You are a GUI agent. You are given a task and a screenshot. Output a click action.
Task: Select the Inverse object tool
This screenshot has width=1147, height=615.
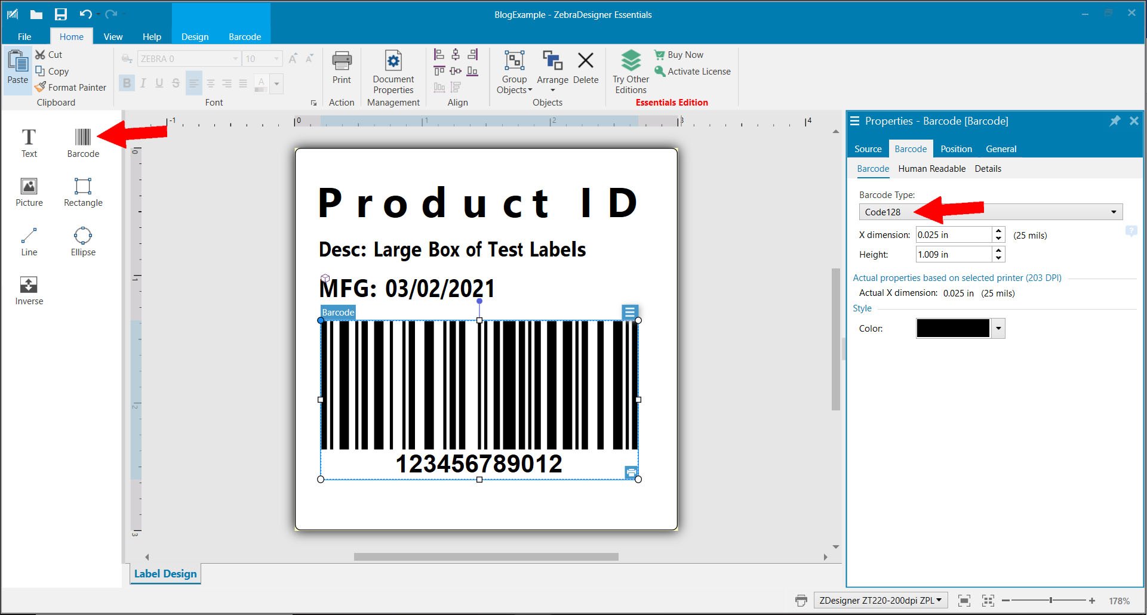[x=29, y=290]
